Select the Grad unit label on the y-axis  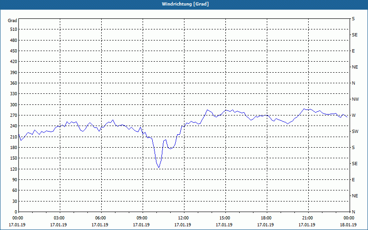[x=12, y=21]
